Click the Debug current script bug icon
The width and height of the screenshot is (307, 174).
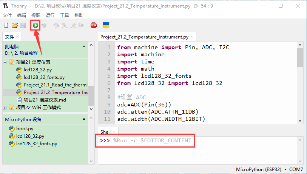click(44, 25)
